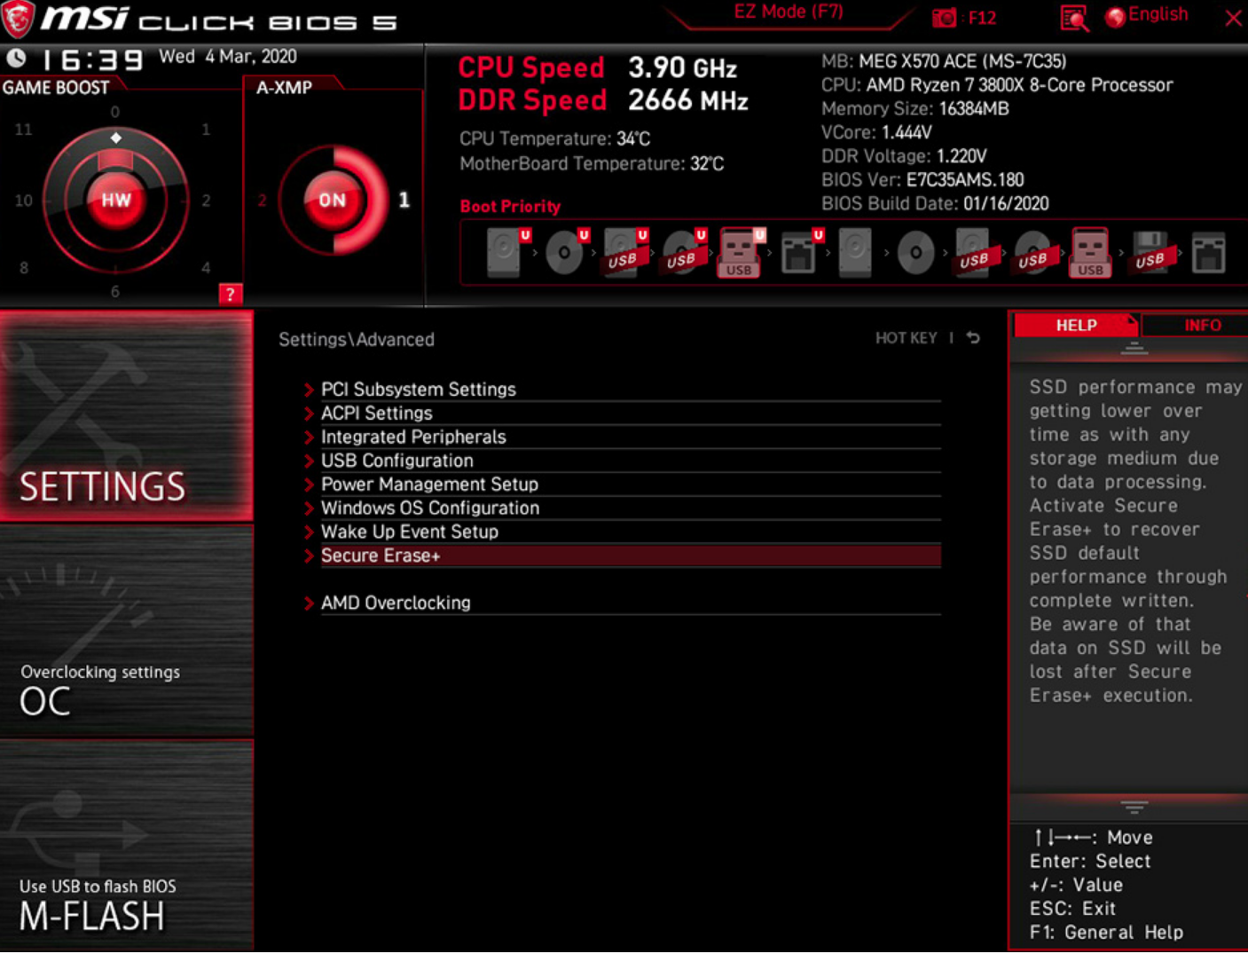Click the back arrow next to HOT KEY
The height and width of the screenshot is (954, 1248).
(x=973, y=338)
